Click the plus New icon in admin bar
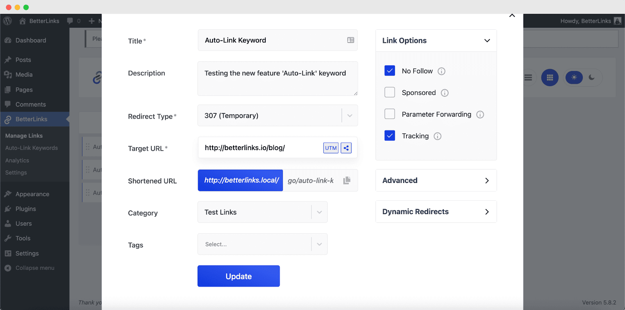Screen dimensions: 625x310 pos(91,21)
